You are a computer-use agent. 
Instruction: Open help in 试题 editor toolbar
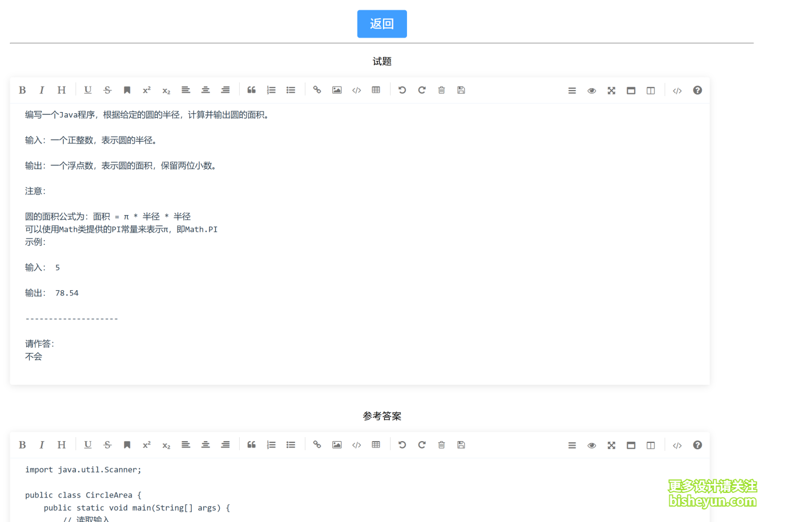tap(697, 91)
